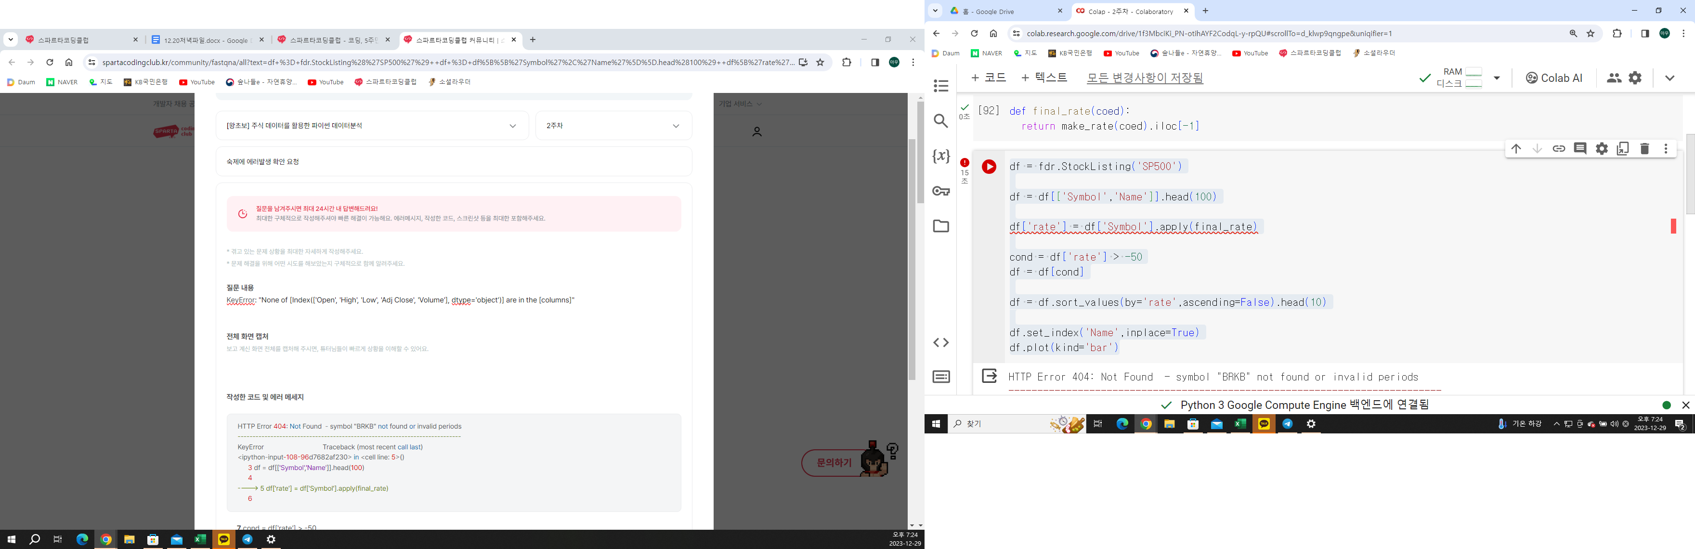Open KakaoTalk from the lower taskbar

pyautogui.click(x=224, y=539)
